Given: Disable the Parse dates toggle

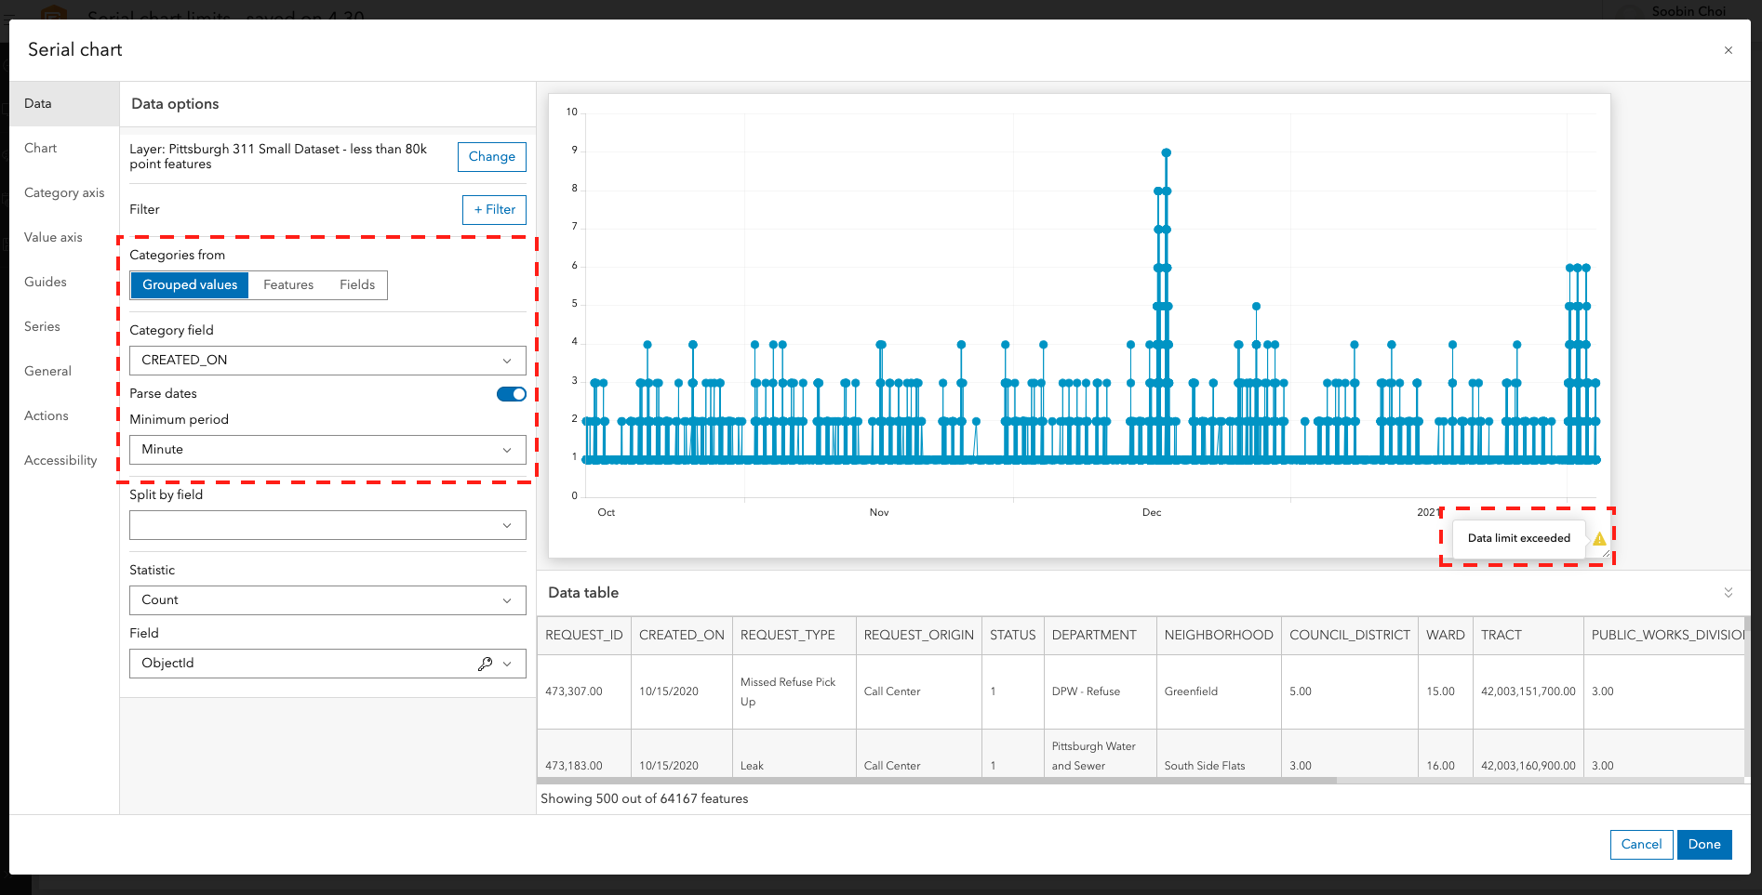Looking at the screenshot, I should 511,393.
